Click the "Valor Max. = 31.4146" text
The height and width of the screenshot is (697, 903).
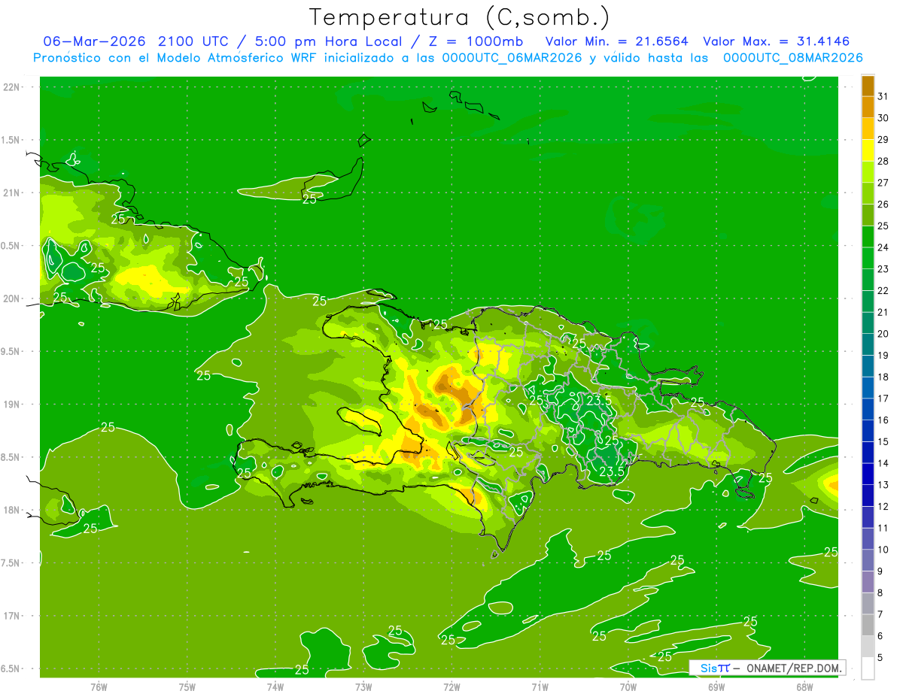777,41
